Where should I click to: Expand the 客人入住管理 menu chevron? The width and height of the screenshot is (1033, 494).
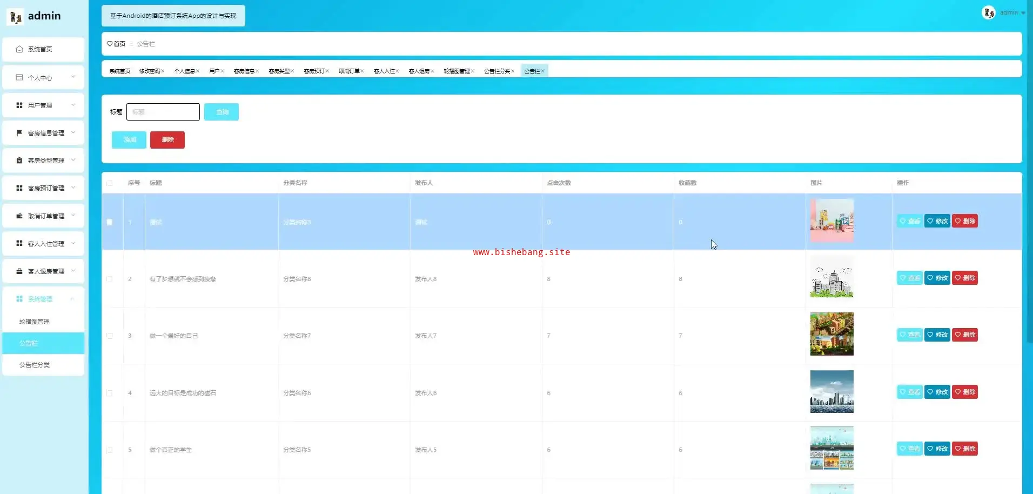[73, 243]
